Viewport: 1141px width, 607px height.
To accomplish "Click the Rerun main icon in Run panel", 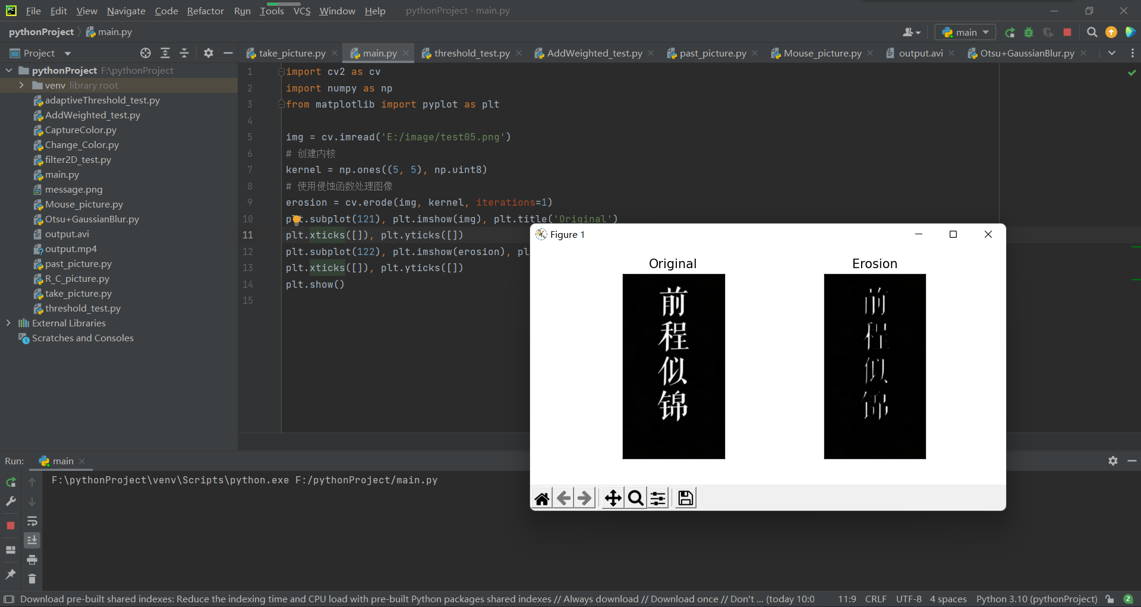I will click(11, 482).
